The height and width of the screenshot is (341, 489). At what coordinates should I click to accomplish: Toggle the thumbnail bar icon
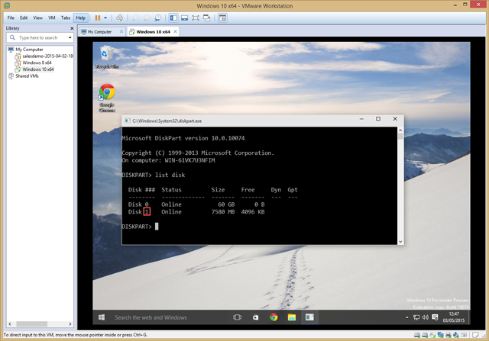185,18
